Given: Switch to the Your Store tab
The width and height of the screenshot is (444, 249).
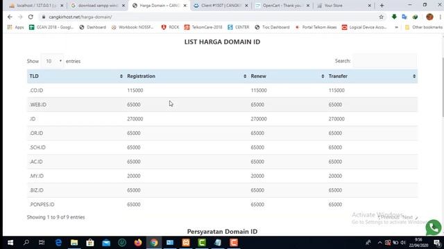Looking at the screenshot, I should coord(343,6).
